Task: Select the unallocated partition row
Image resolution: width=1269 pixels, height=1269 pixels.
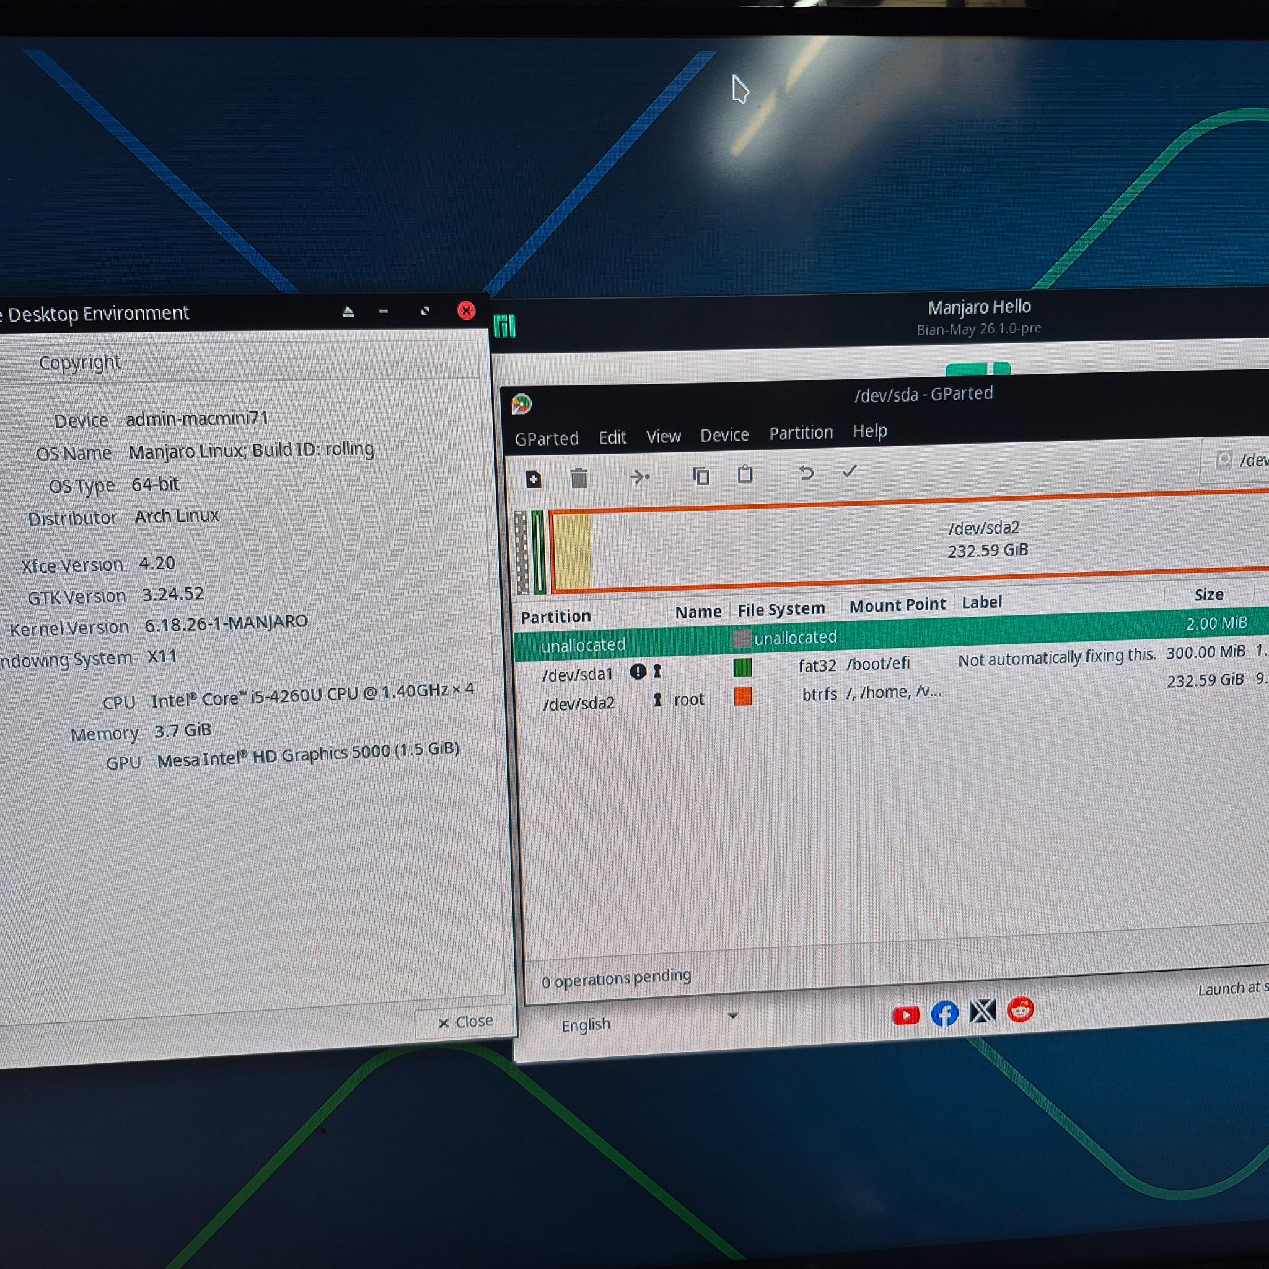Action: tap(891, 634)
